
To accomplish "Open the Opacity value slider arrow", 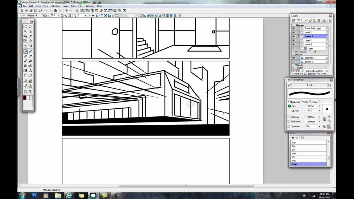I will (x=319, y=111).
